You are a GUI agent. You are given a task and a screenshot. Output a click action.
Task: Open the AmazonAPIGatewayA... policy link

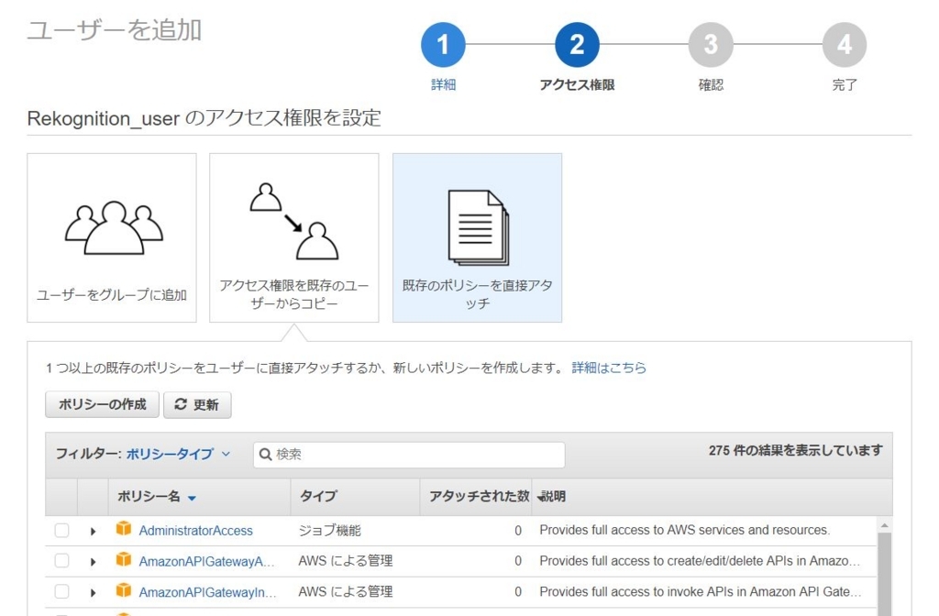tap(206, 562)
